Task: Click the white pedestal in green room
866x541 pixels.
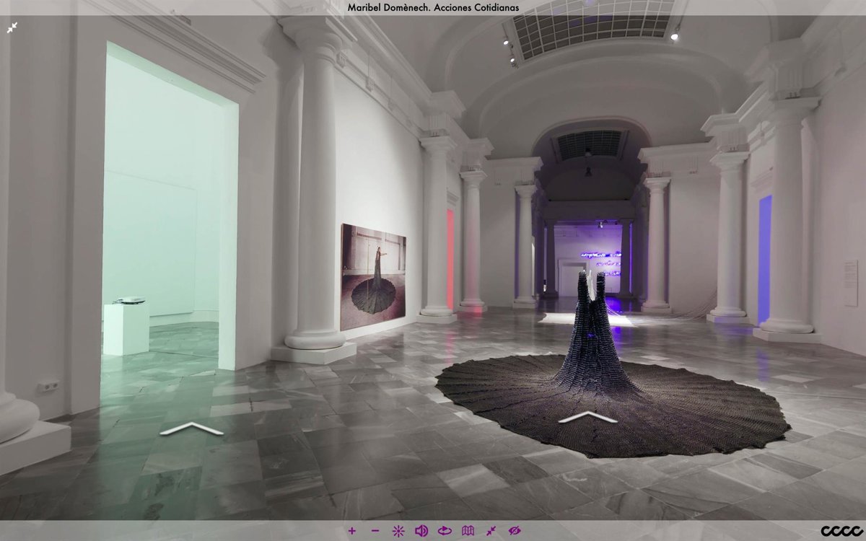Action: click(x=126, y=328)
